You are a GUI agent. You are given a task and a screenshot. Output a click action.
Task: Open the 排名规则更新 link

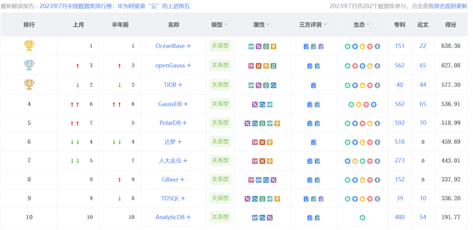[451, 6]
